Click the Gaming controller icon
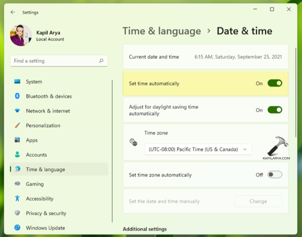302x237 pixels. (18, 184)
